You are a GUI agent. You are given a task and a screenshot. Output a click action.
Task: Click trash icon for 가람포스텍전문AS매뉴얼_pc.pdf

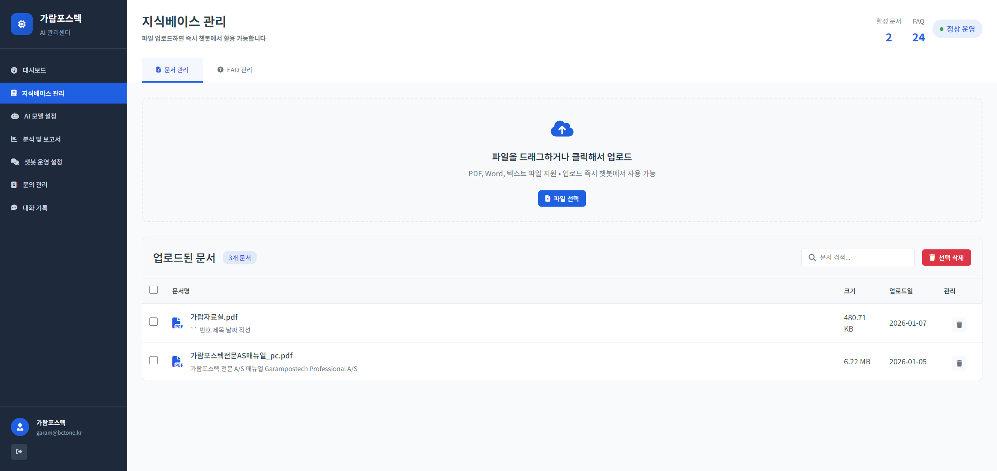(x=959, y=363)
